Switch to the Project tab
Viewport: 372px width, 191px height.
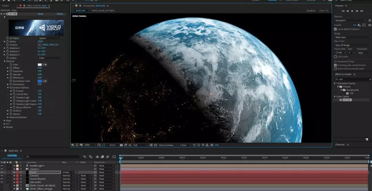click(5, 6)
